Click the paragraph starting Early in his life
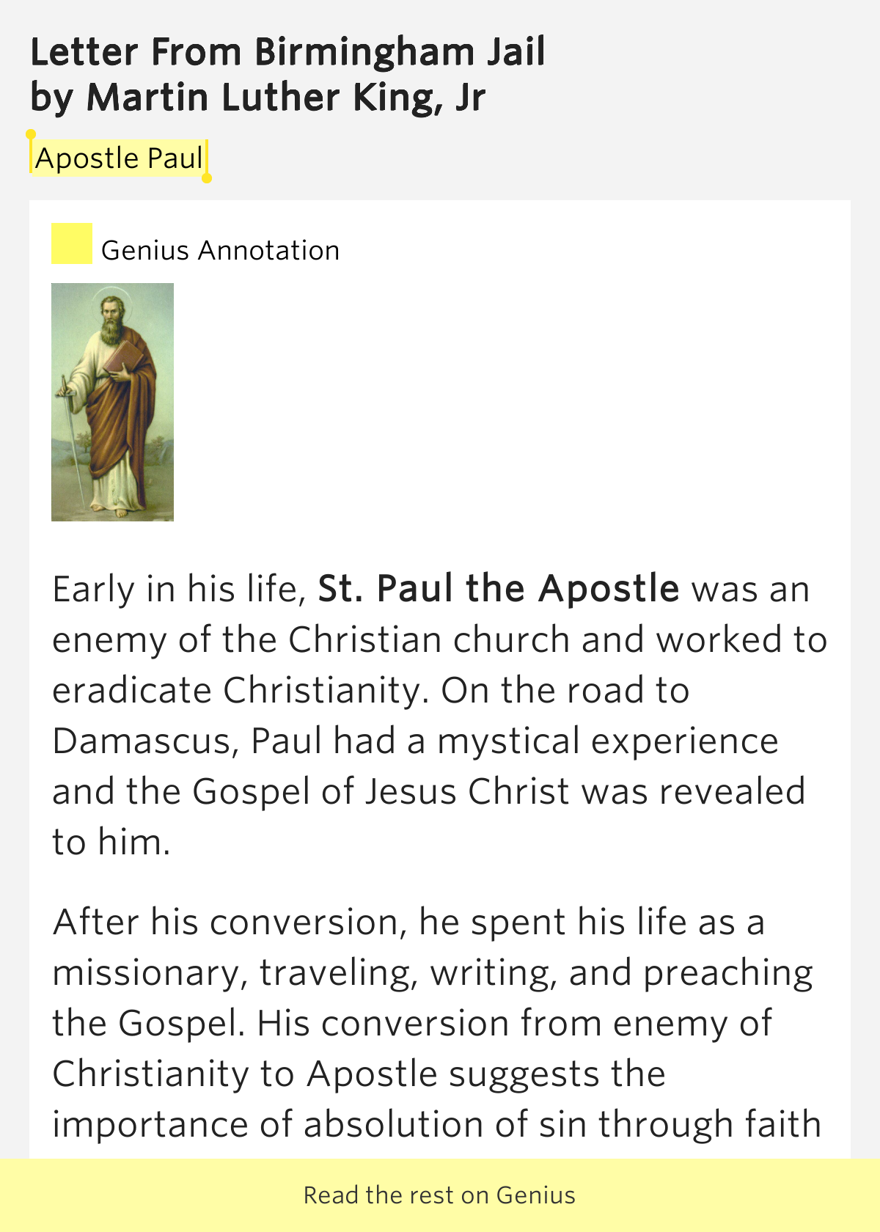The width and height of the screenshot is (880, 1232). point(440,716)
